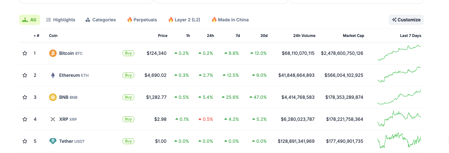Click the Ethereum diamond logo icon
The width and height of the screenshot is (449, 153).
click(x=53, y=75)
